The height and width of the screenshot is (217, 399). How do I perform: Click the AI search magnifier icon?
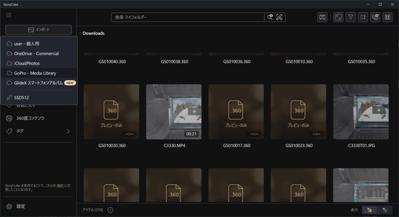(x=270, y=17)
